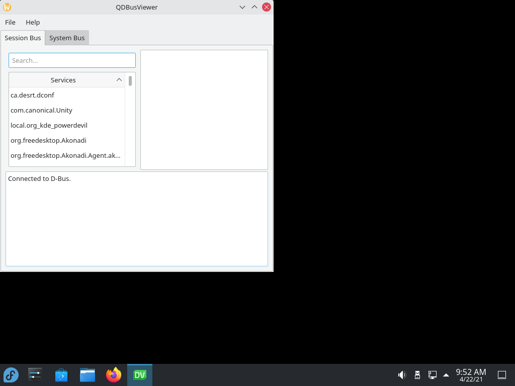This screenshot has width=515, height=386.
Task: Open the removable devices tray icon
Action: [417, 375]
